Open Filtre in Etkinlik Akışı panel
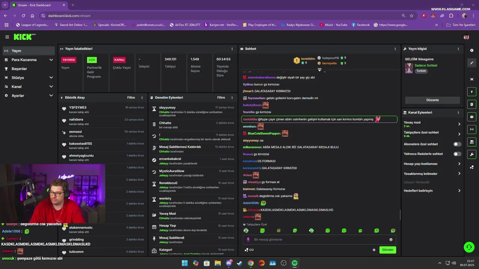479x269 pixels. [x=131, y=98]
